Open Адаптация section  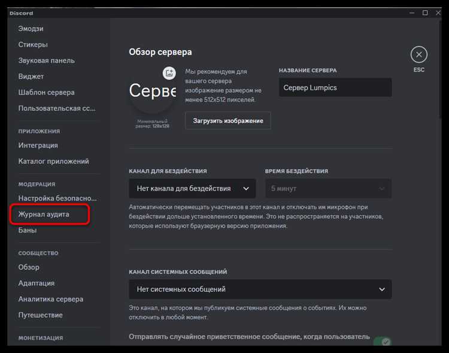[37, 283]
